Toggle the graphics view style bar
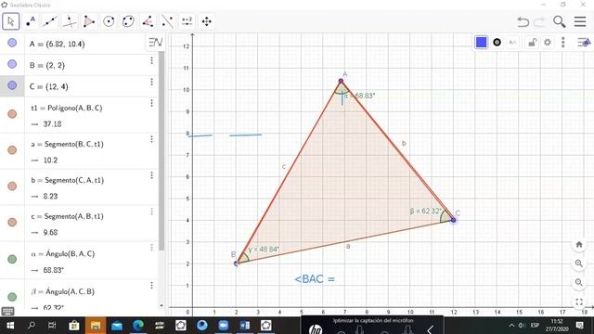 click(584, 43)
